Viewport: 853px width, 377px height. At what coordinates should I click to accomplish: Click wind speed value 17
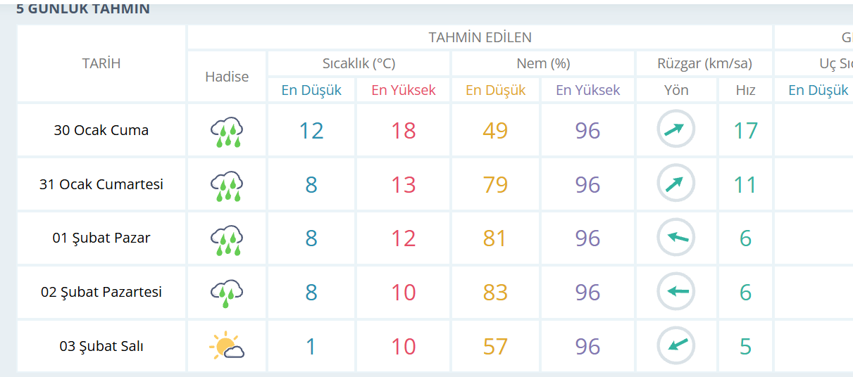(746, 131)
